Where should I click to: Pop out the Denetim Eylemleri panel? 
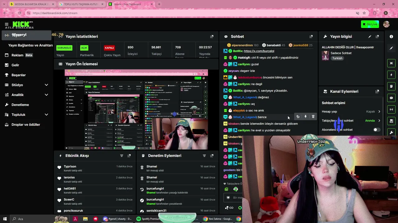click(x=212, y=156)
